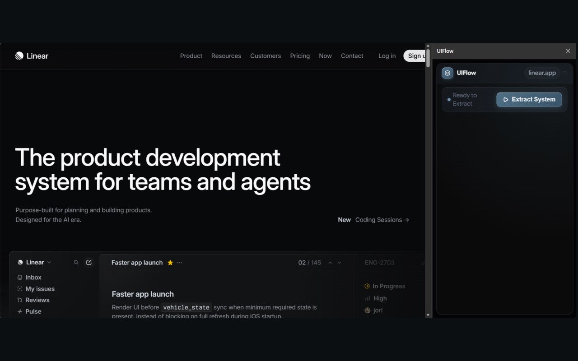Open the Resources menu
578x361 pixels.
click(x=226, y=56)
